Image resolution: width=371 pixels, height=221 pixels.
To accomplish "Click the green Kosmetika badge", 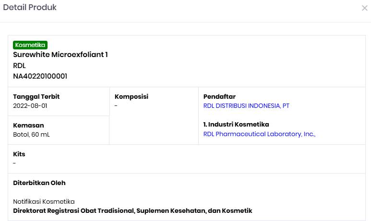I will click(x=30, y=45).
